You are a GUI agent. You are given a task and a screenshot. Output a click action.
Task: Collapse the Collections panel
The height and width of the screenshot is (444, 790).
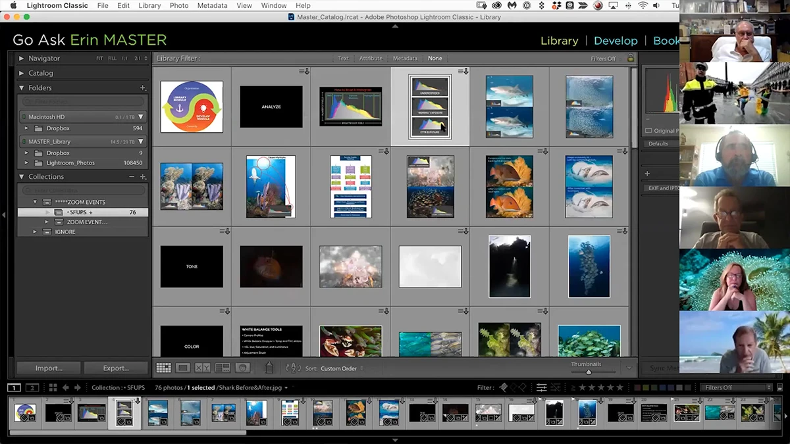(x=22, y=177)
